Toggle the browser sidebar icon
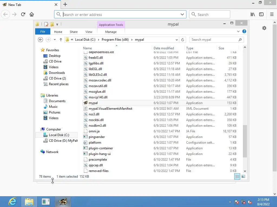This screenshot has width=277, height=207. [261, 14]
